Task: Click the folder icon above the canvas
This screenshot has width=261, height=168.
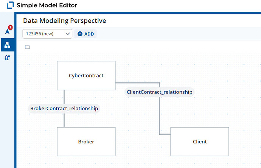Action: click(28, 47)
